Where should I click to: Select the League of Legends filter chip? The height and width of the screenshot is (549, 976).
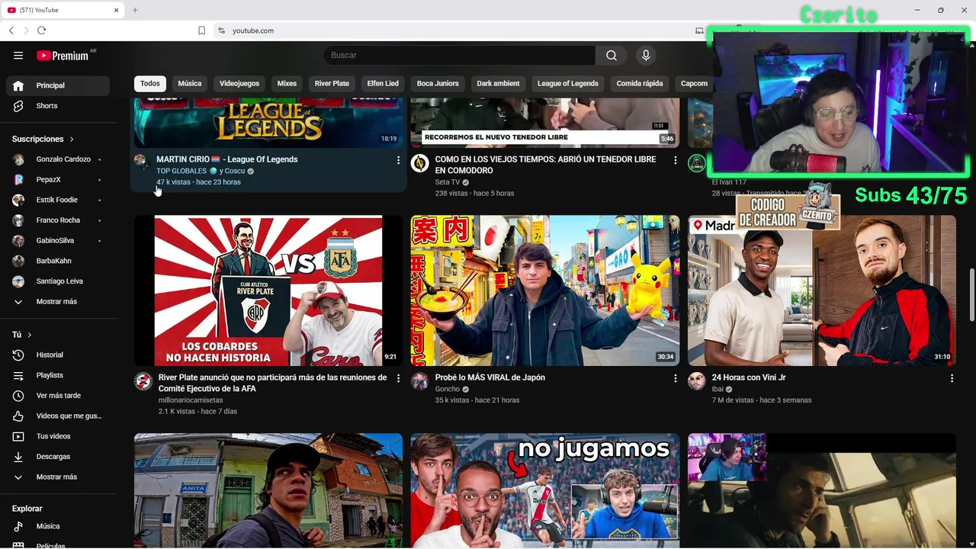(x=568, y=84)
